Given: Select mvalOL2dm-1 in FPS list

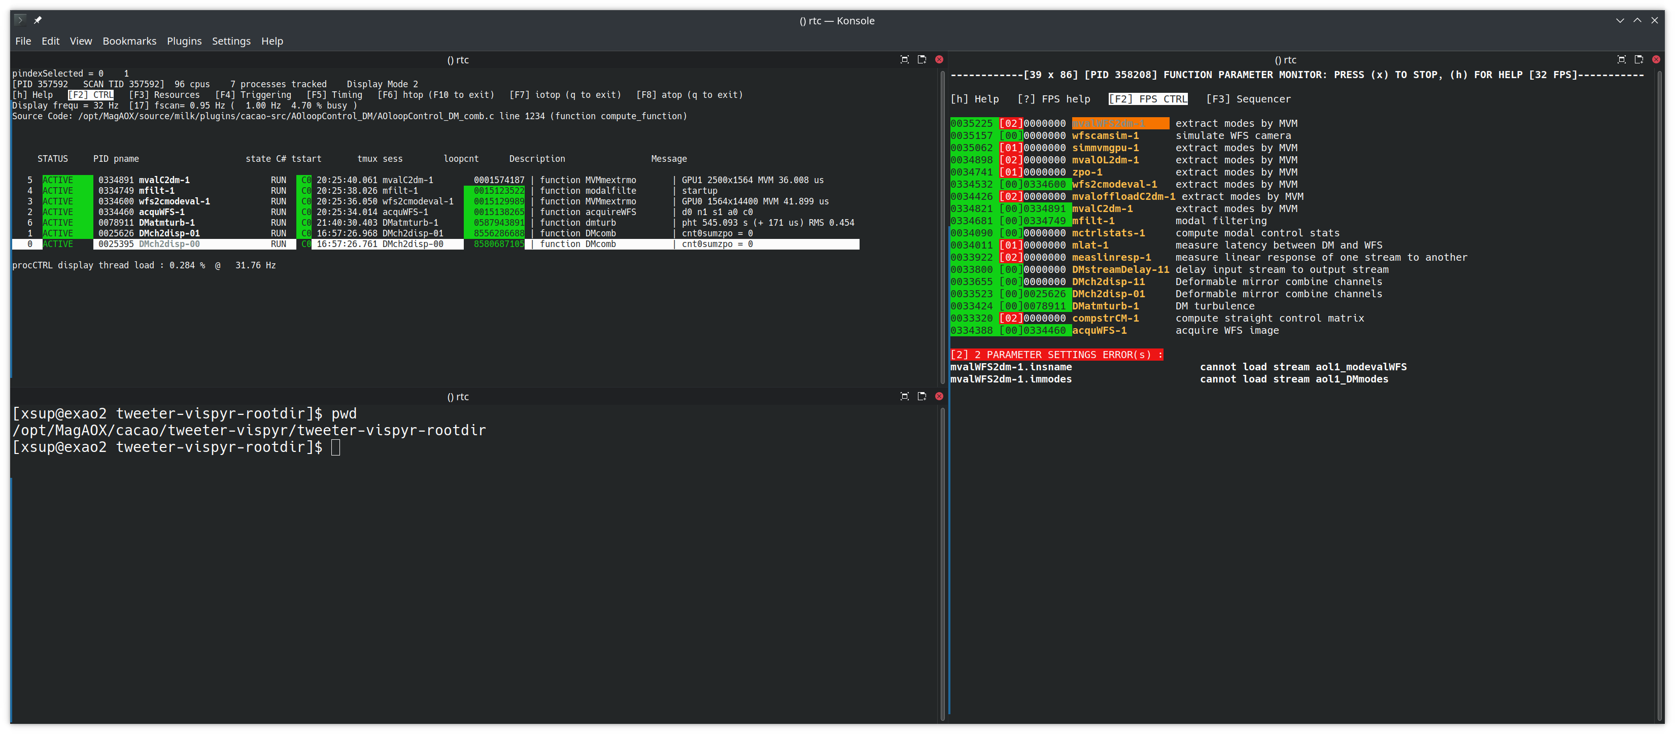Looking at the screenshot, I should coord(1105,160).
